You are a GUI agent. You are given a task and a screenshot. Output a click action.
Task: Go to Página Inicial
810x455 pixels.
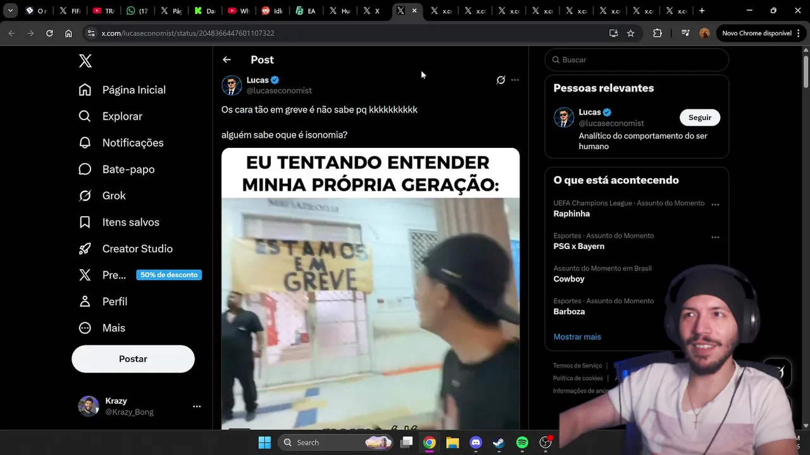tap(122, 90)
